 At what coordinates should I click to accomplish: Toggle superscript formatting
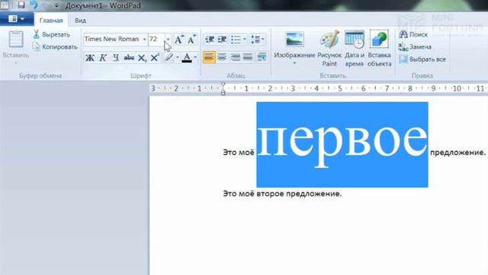click(155, 58)
